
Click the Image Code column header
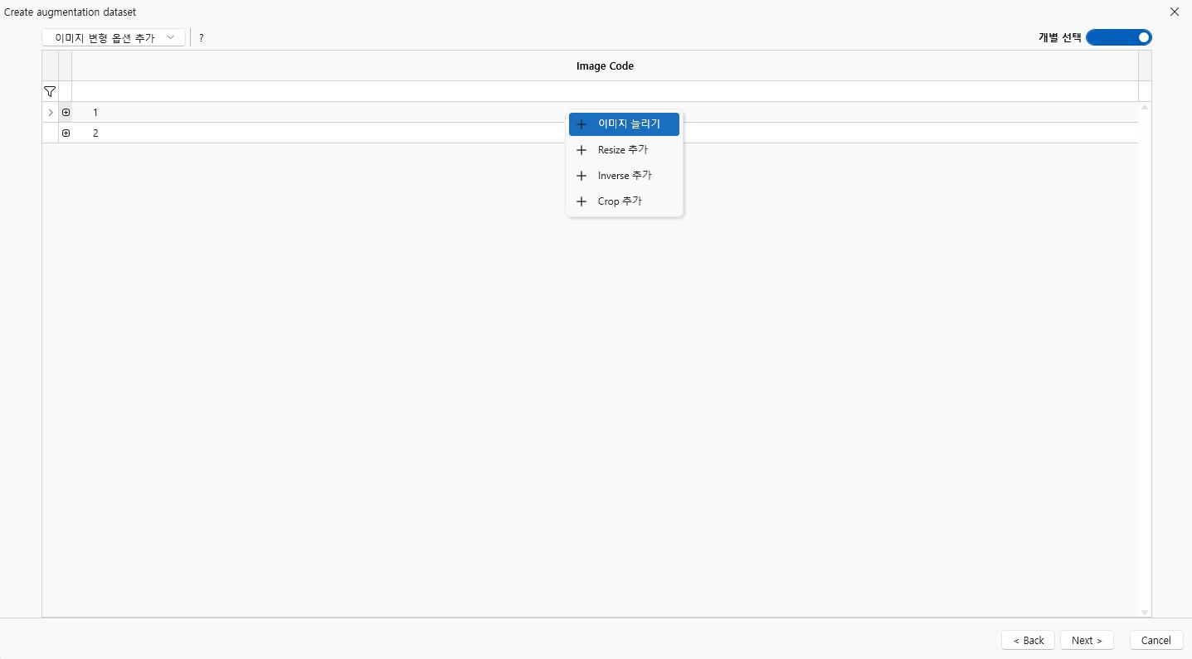605,66
